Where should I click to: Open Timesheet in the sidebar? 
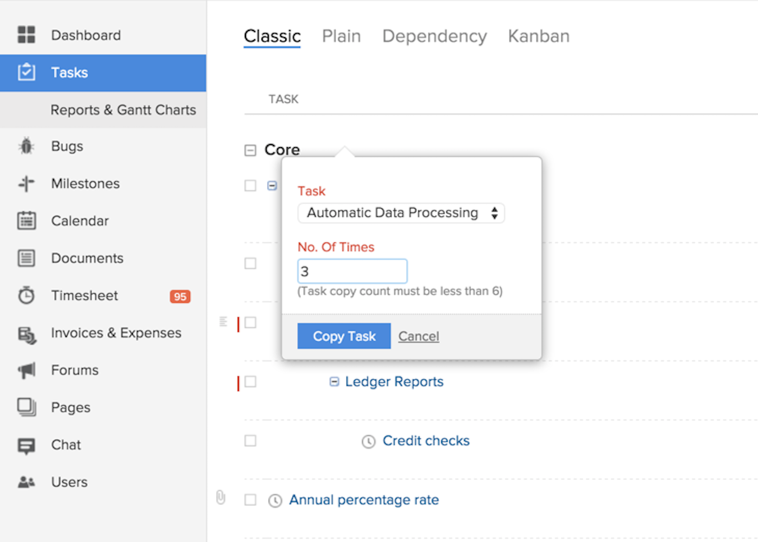[84, 295]
